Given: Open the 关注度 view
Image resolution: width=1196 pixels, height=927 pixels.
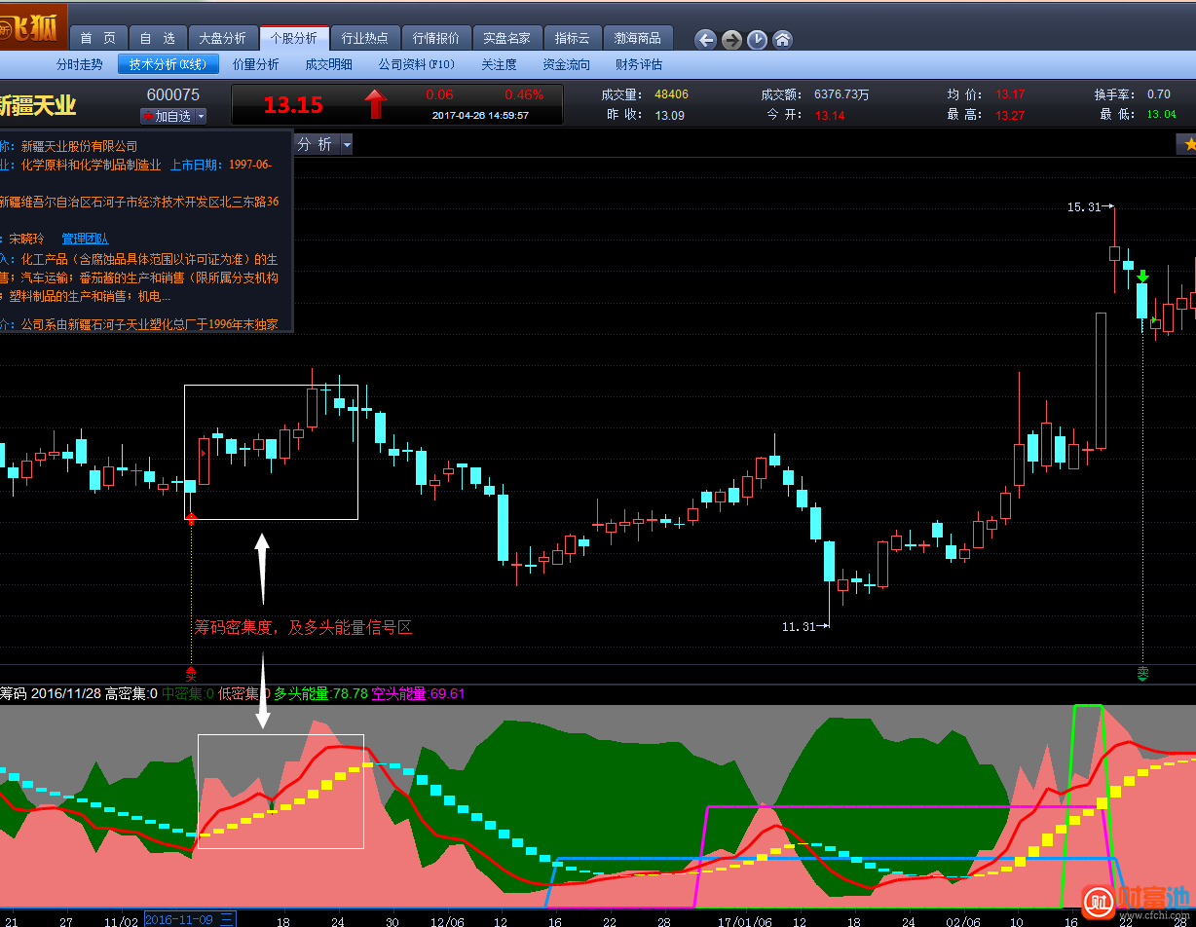Looking at the screenshot, I should tap(499, 64).
